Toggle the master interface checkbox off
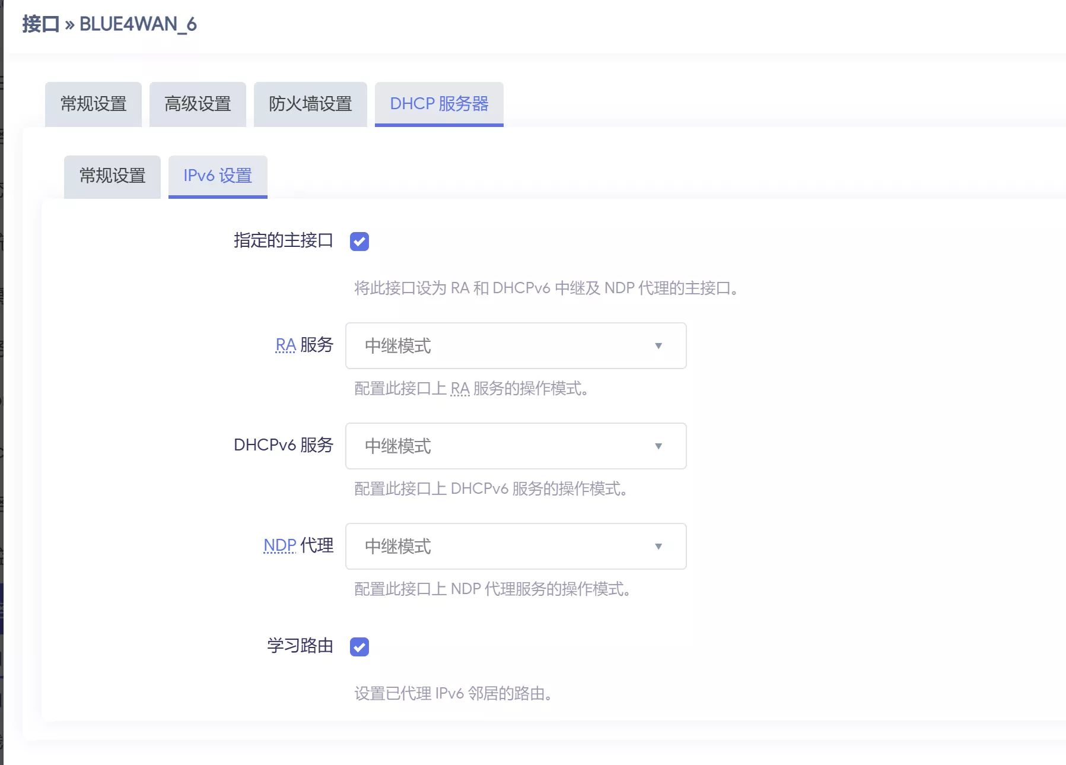The width and height of the screenshot is (1066, 765). (359, 241)
